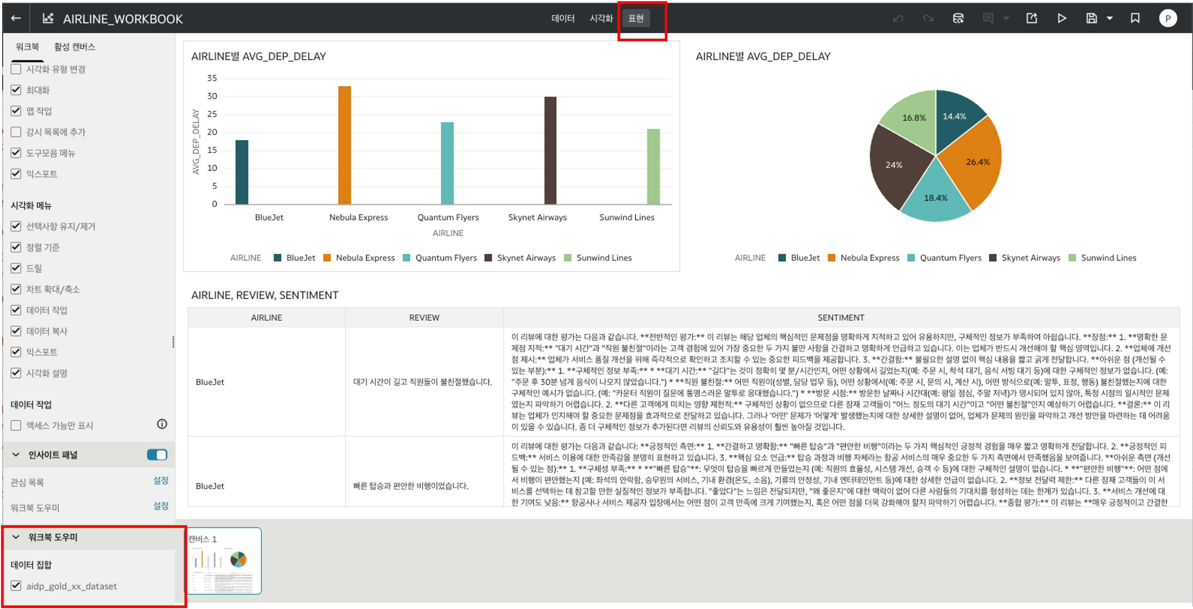
Task: Click Quantum Flyers swatch in bar chart legend
Action: [406, 258]
